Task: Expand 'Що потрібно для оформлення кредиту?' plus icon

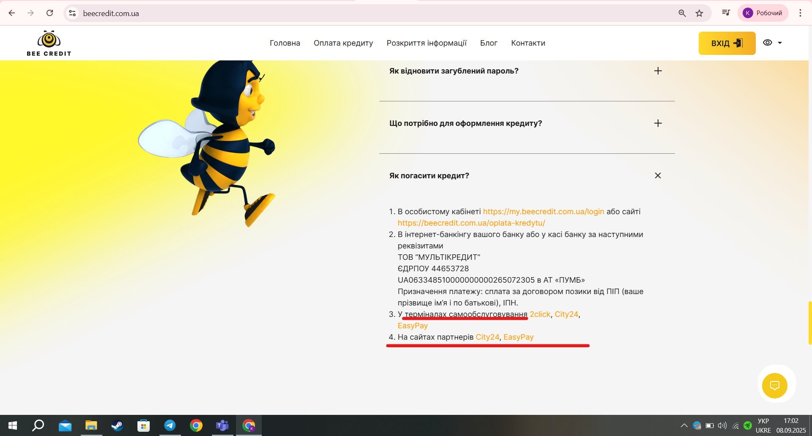Action: click(658, 123)
